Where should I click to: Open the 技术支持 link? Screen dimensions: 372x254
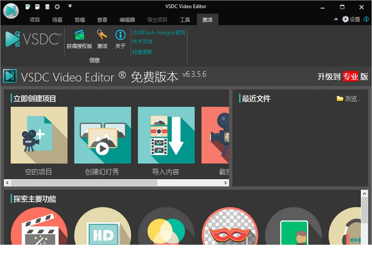pos(143,42)
